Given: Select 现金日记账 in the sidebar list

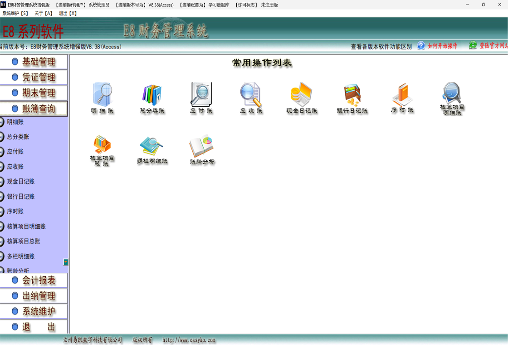Looking at the screenshot, I should (x=21, y=182).
